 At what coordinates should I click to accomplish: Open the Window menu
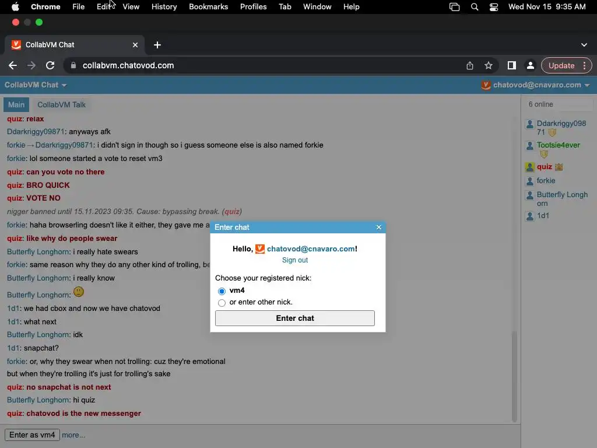[317, 7]
